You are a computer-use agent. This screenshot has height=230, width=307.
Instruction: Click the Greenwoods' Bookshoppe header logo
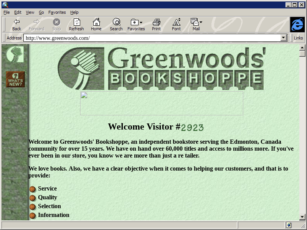161,69
